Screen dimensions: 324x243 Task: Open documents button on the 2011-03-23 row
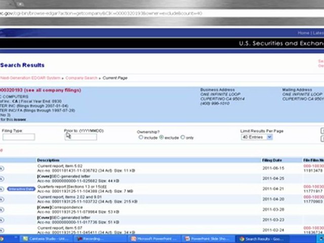coord(2,220)
